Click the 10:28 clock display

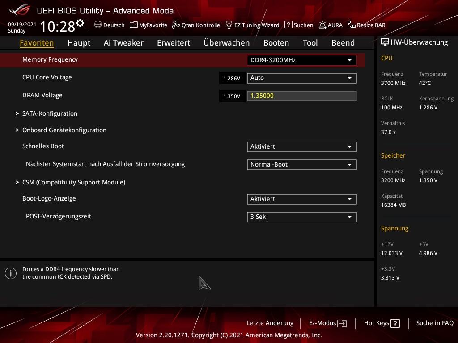(x=58, y=26)
